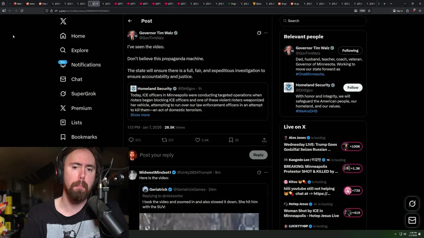Open MidwestMindset1 profile name
The image size is (424, 238).
point(155,173)
